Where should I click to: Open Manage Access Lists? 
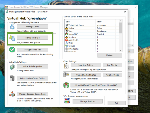coord(33,50)
